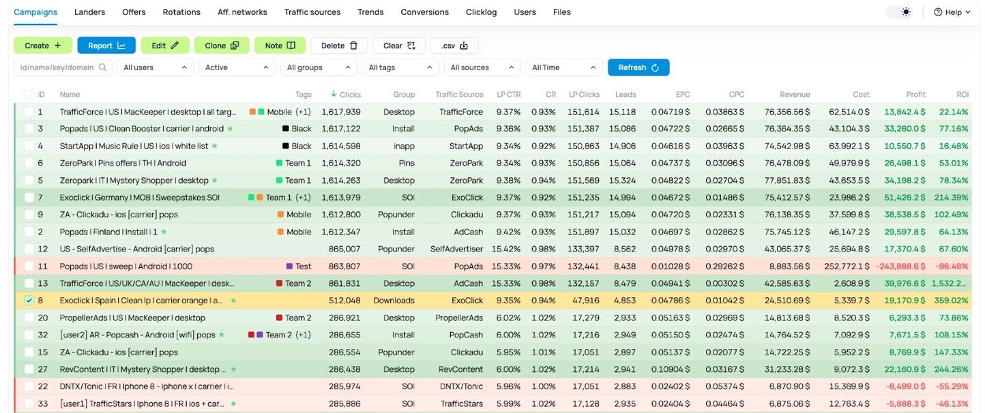The width and height of the screenshot is (985, 413).
Task: Open the All users dropdown filter
Action: tap(155, 67)
